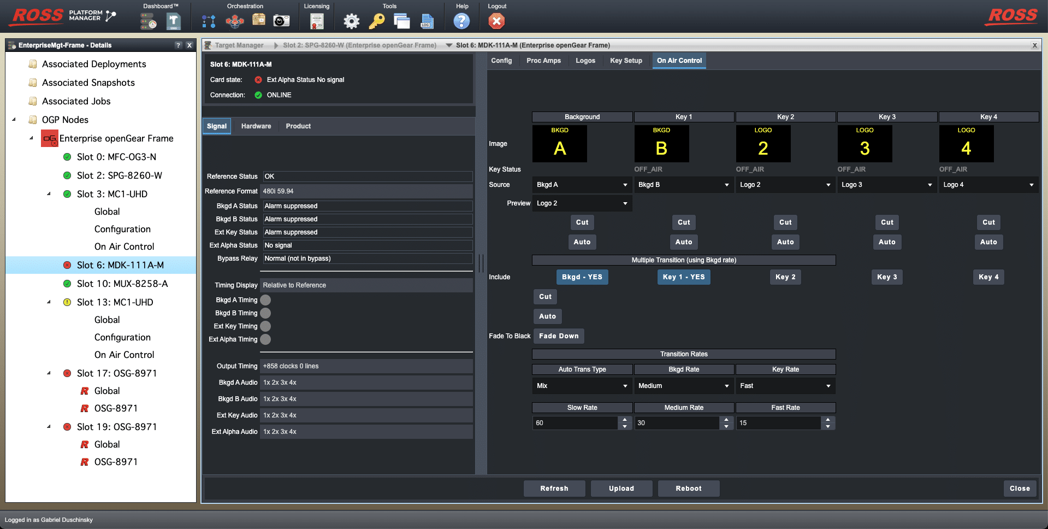Click the Ross R icon beside Slot 17 Global
Screen dimensions: 1048x529
[85, 391]
